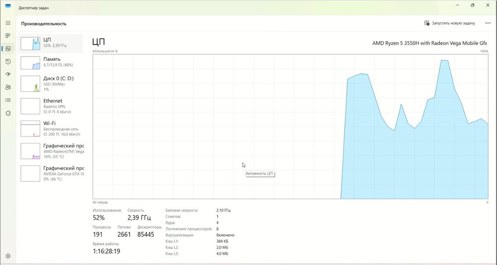Image resolution: width=497 pixels, height=265 pixels.
Task: Open Settings gear icon at bottom left
Action: tap(8, 256)
